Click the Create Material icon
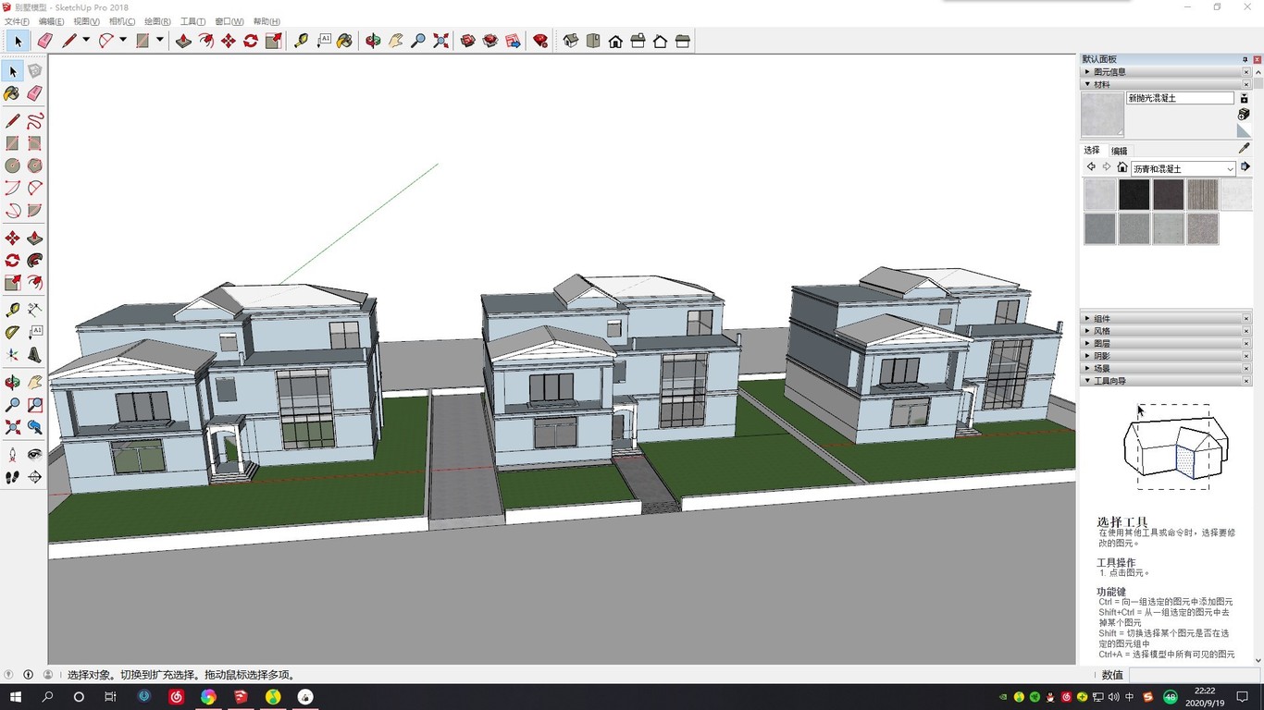This screenshot has height=710, width=1264. pos(1244,114)
